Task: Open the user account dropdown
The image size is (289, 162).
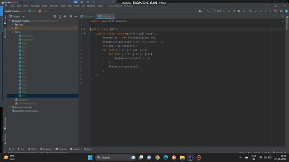Action: tap(201, 11)
